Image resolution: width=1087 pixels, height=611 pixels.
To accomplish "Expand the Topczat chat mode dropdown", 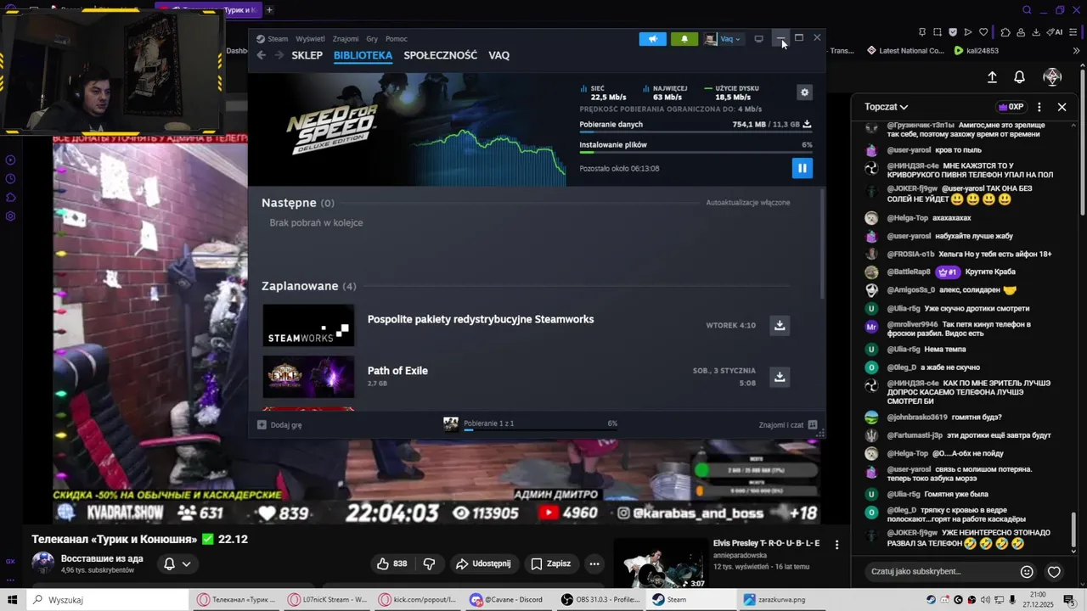I will point(887,107).
